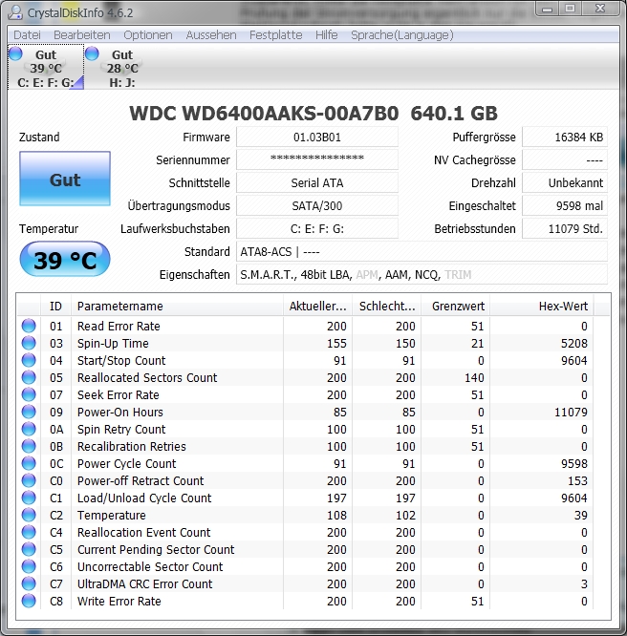Viewport: 627px width, 636px height.
Task: Close the CrystalDiskInfo window
Action: [x=600, y=9]
